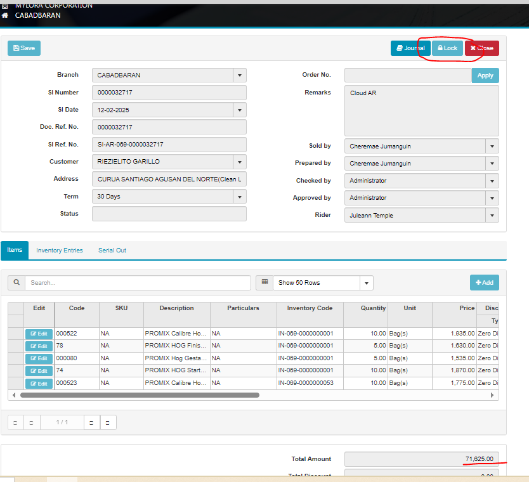Click the table grid icon beside Show 50 Rows
This screenshot has width=529, height=482.
point(264,283)
